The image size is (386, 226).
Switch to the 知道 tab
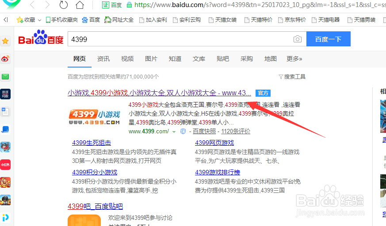click(x=175, y=59)
